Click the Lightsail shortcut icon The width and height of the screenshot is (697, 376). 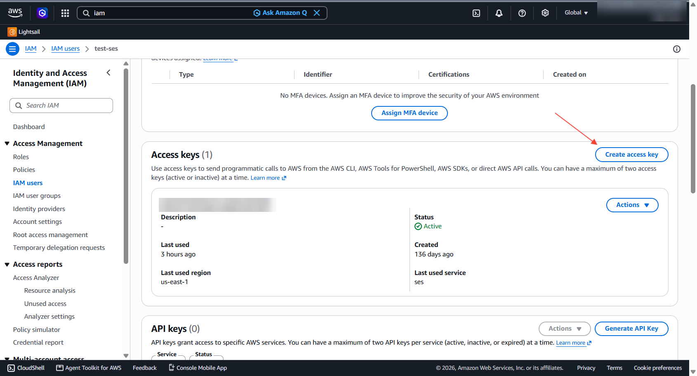(x=12, y=32)
